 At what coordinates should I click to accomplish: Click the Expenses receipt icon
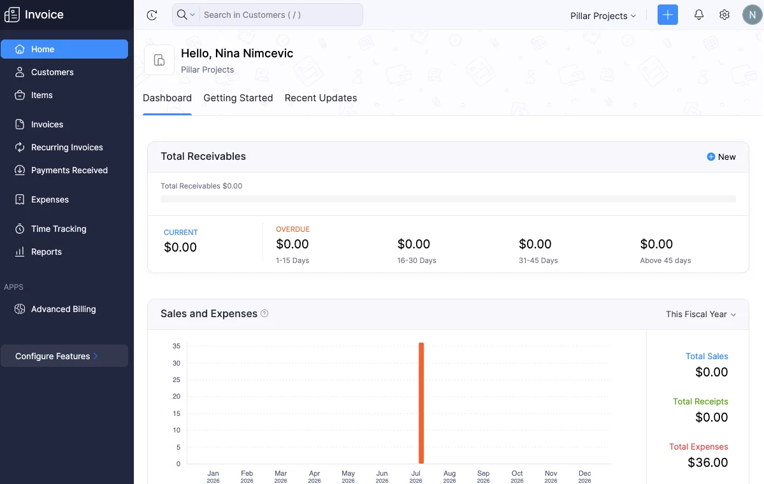pyautogui.click(x=20, y=199)
